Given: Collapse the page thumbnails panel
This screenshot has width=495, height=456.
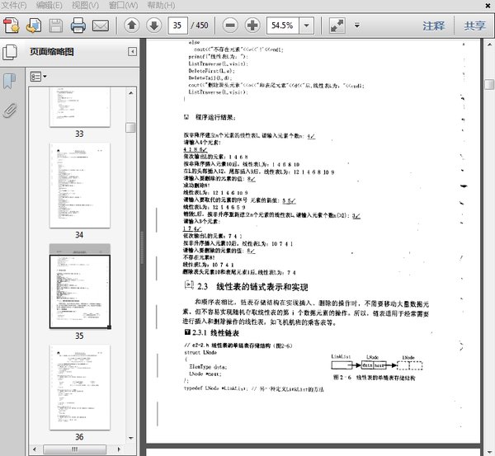Looking at the screenshot, I should coord(132,52).
